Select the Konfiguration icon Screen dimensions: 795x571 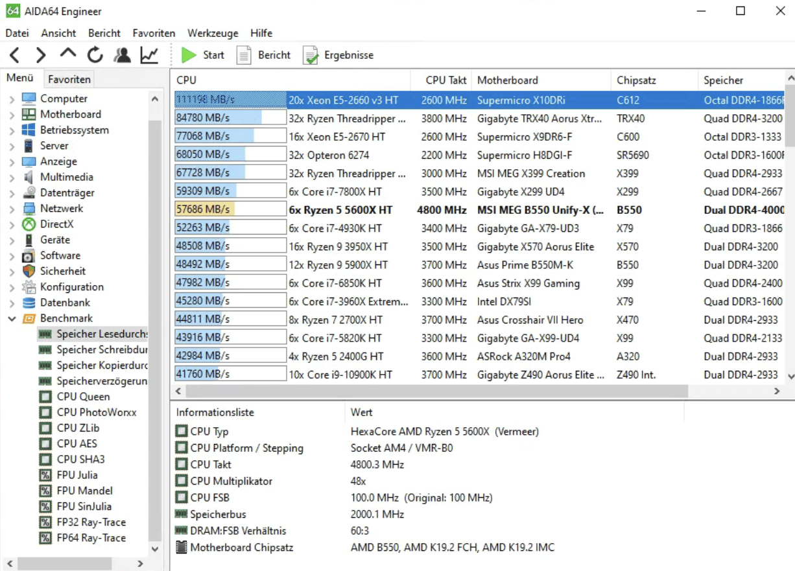point(29,286)
